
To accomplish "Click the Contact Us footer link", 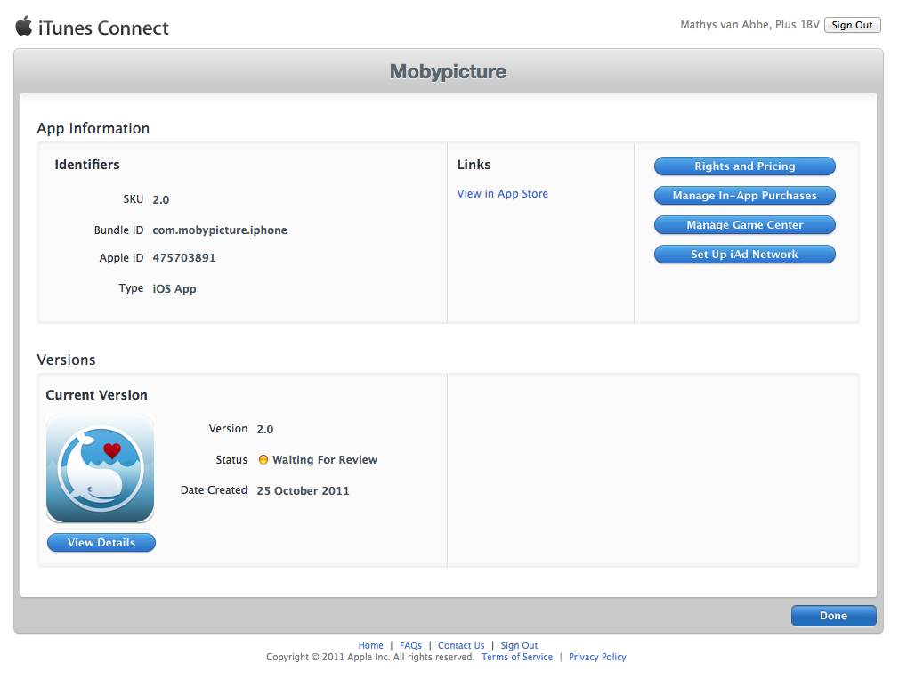I will (x=461, y=645).
